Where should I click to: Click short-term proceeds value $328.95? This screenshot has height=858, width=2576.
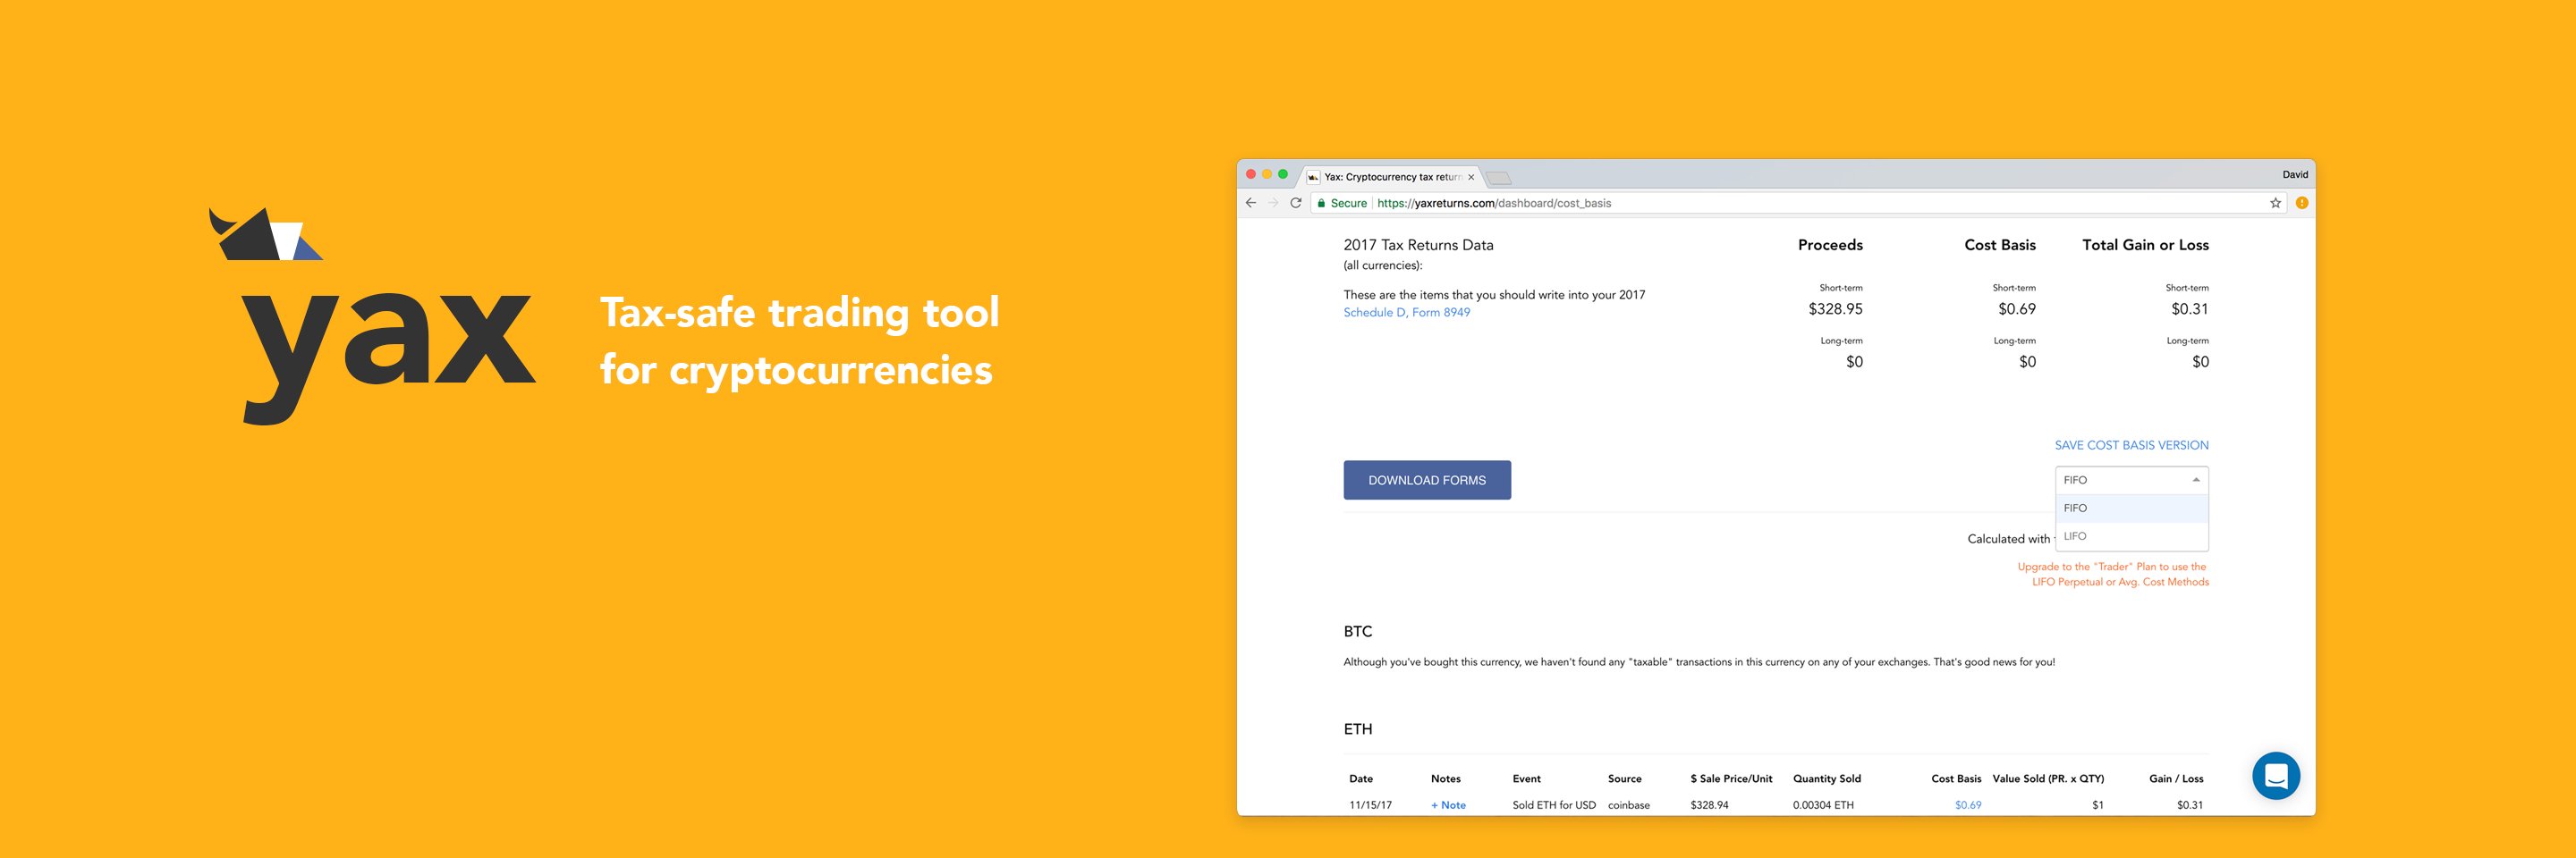(1835, 308)
